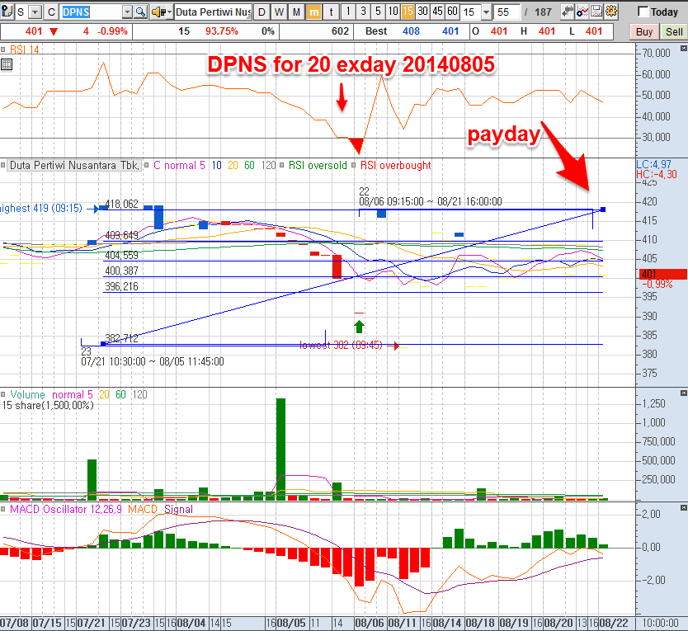Click the 'Signal' legend label
This screenshot has width=688, height=631.
[x=178, y=510]
